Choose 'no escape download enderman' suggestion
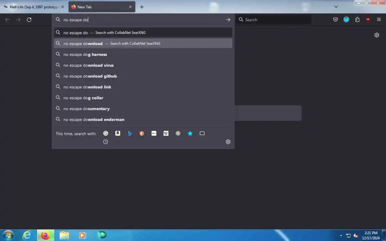Image resolution: width=386 pixels, height=241 pixels. point(143,119)
